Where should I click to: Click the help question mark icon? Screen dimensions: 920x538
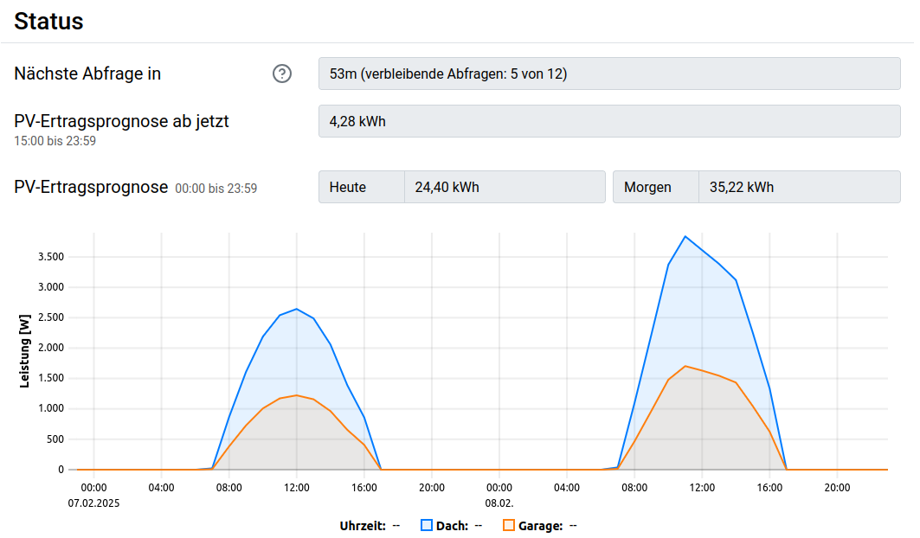tap(282, 74)
